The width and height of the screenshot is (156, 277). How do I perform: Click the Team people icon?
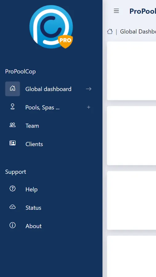click(13, 125)
